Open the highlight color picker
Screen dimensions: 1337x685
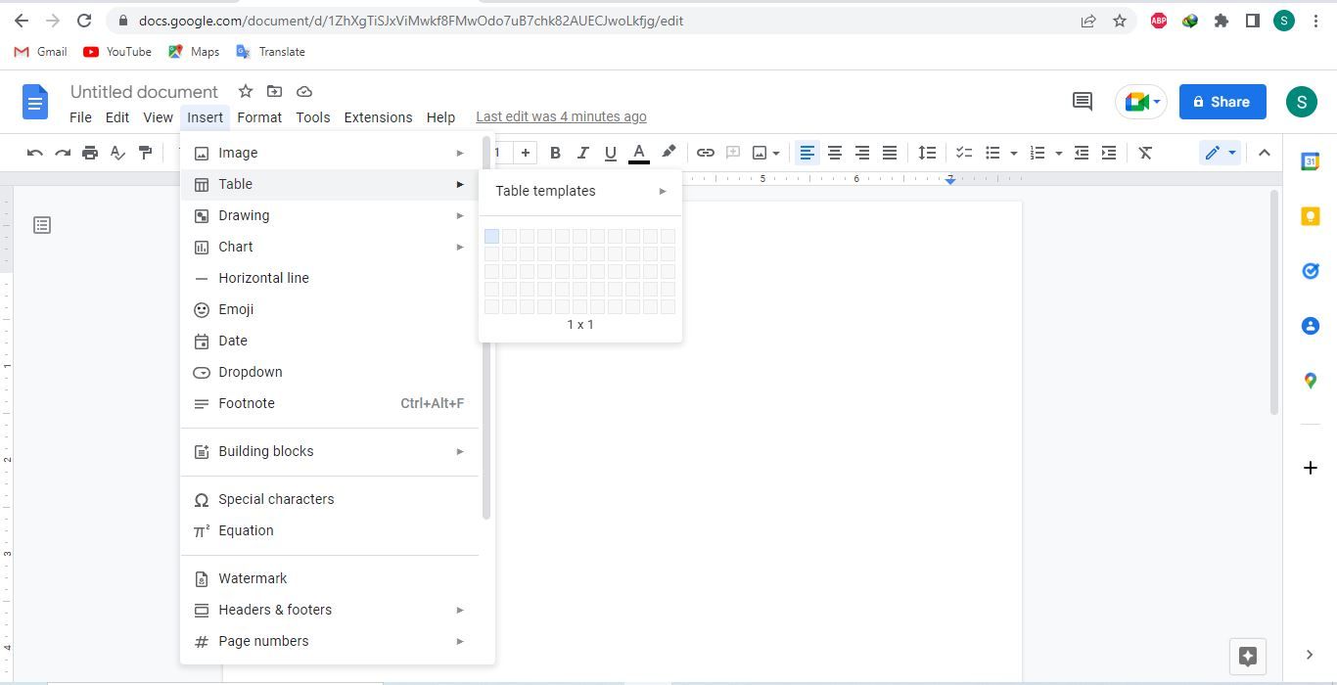coord(668,153)
